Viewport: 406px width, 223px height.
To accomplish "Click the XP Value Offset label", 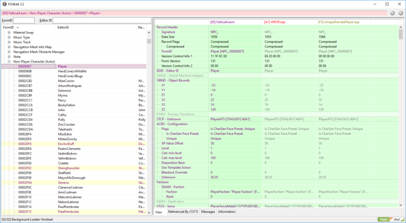I will tap(172, 144).
